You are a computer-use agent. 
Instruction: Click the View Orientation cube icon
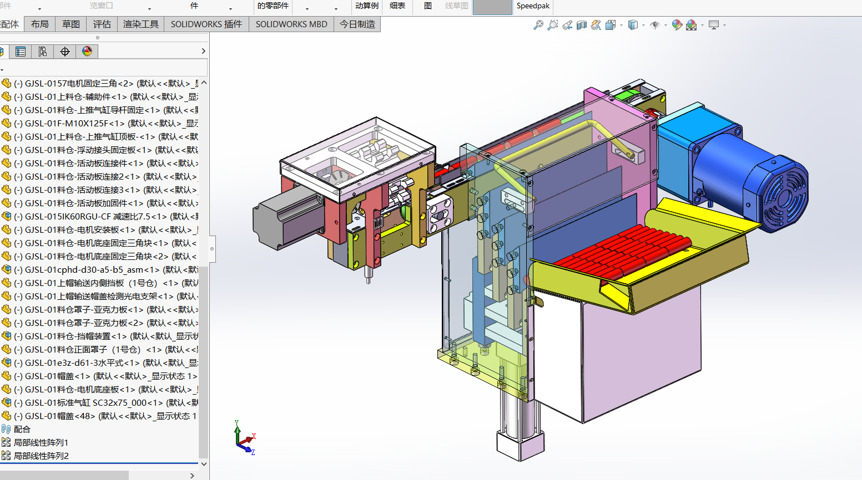click(611, 25)
